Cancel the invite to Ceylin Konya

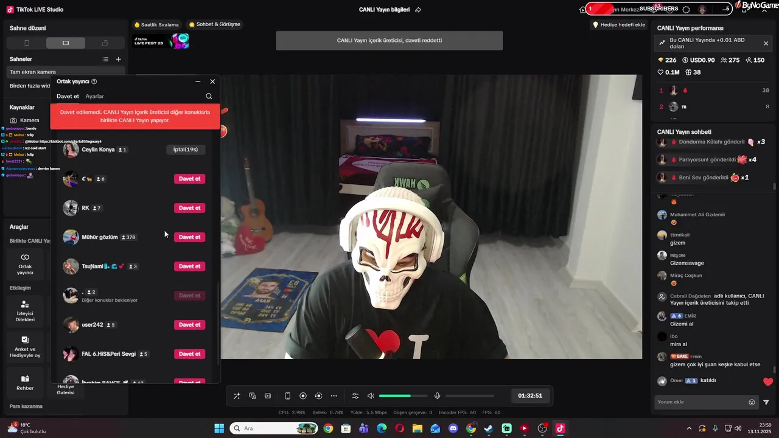pyautogui.click(x=186, y=150)
